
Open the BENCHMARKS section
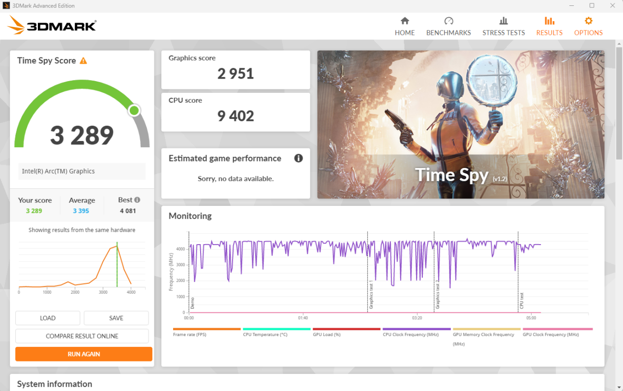pyautogui.click(x=448, y=27)
